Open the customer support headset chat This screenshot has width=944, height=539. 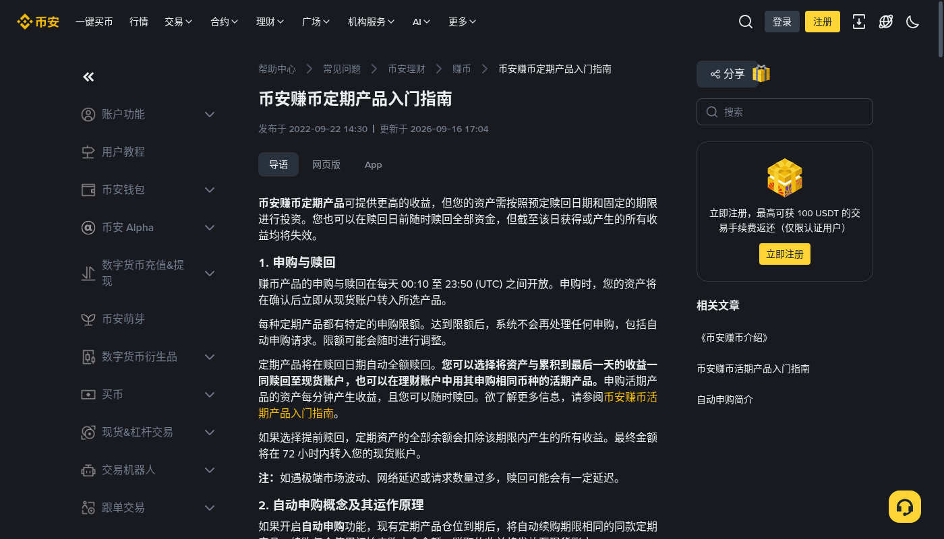click(905, 507)
